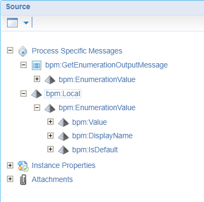Expand the bpm:IsDefault node
The image size is (204, 202).
pyautogui.click(x=51, y=149)
